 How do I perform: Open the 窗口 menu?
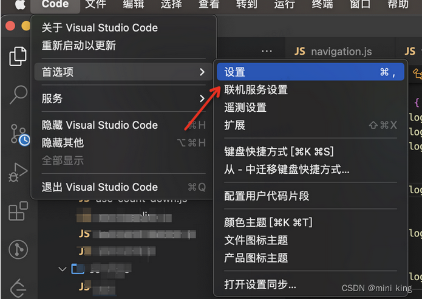pos(360,4)
